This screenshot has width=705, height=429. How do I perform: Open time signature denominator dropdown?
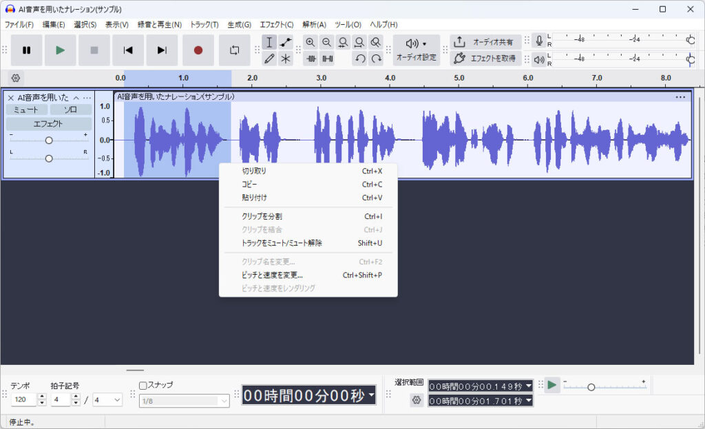tap(107, 399)
